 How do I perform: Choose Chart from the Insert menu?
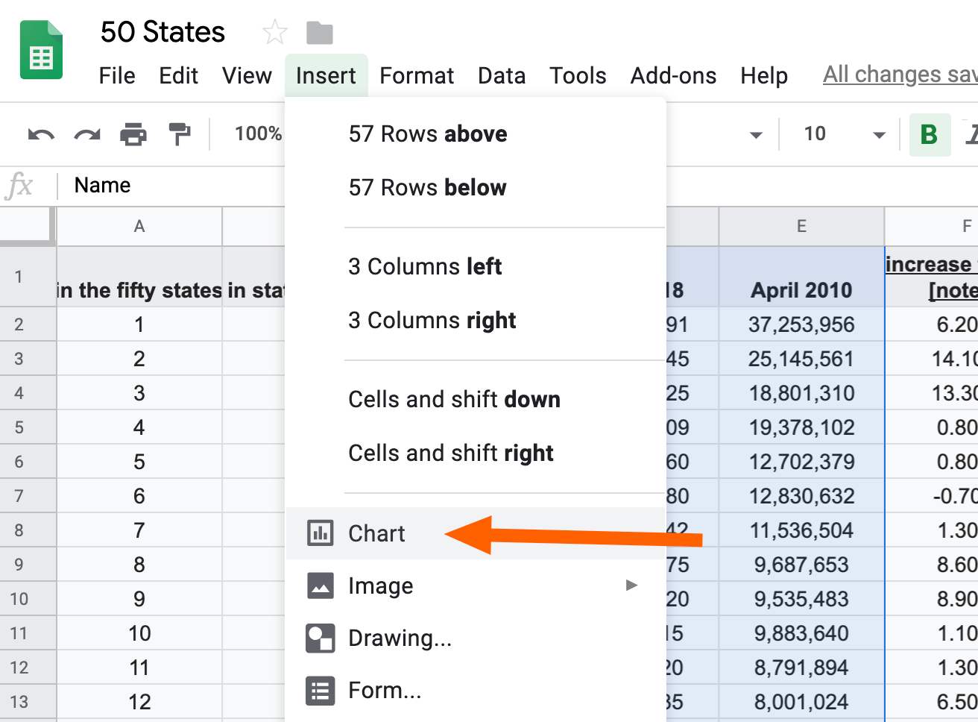click(x=377, y=533)
